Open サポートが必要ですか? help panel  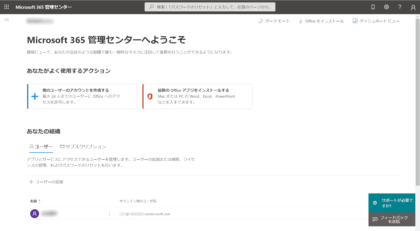(x=392, y=203)
